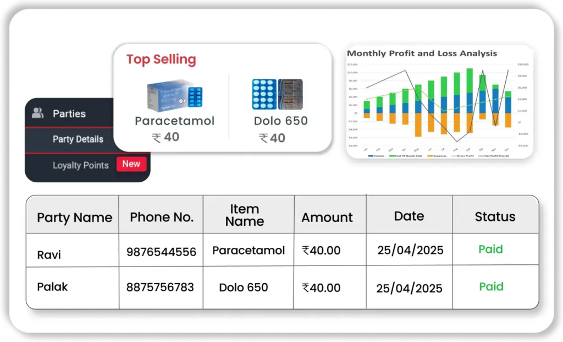
Task: Click the Party Name column header
Action: 74,218
